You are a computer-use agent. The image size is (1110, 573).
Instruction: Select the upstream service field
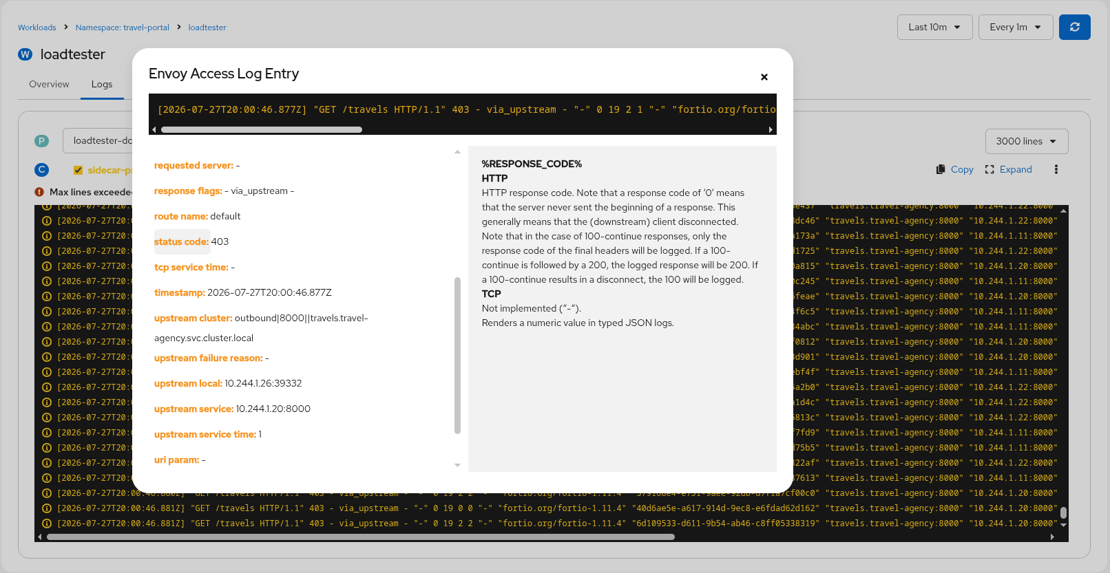point(194,409)
